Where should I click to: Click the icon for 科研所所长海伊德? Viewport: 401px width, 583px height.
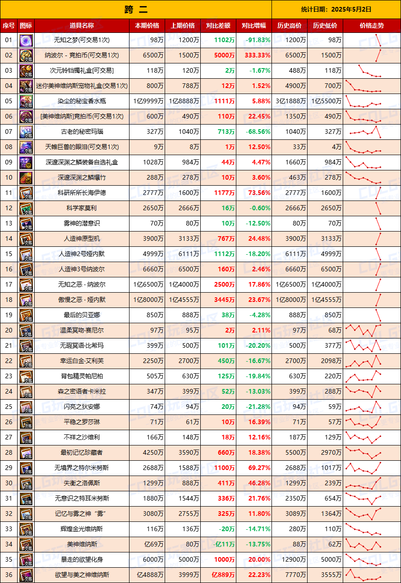click(x=26, y=193)
